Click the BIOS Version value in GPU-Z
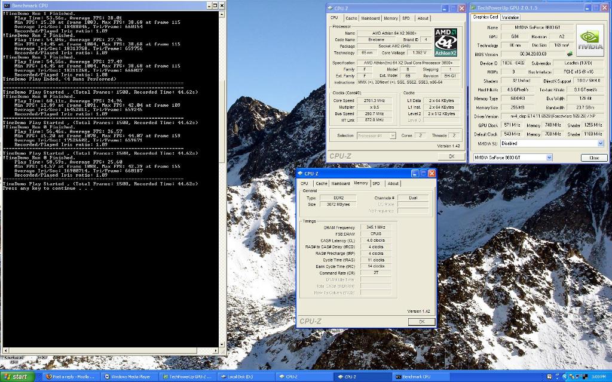The height and width of the screenshot is (382, 612). (x=533, y=54)
